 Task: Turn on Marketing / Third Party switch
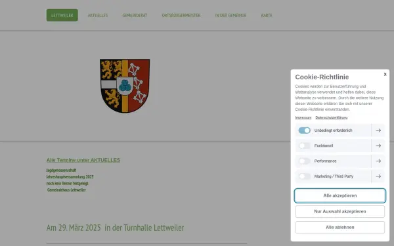point(304,176)
